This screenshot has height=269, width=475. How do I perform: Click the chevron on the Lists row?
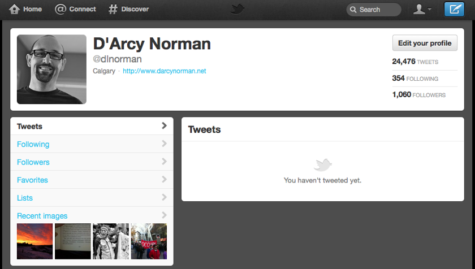coord(164,197)
